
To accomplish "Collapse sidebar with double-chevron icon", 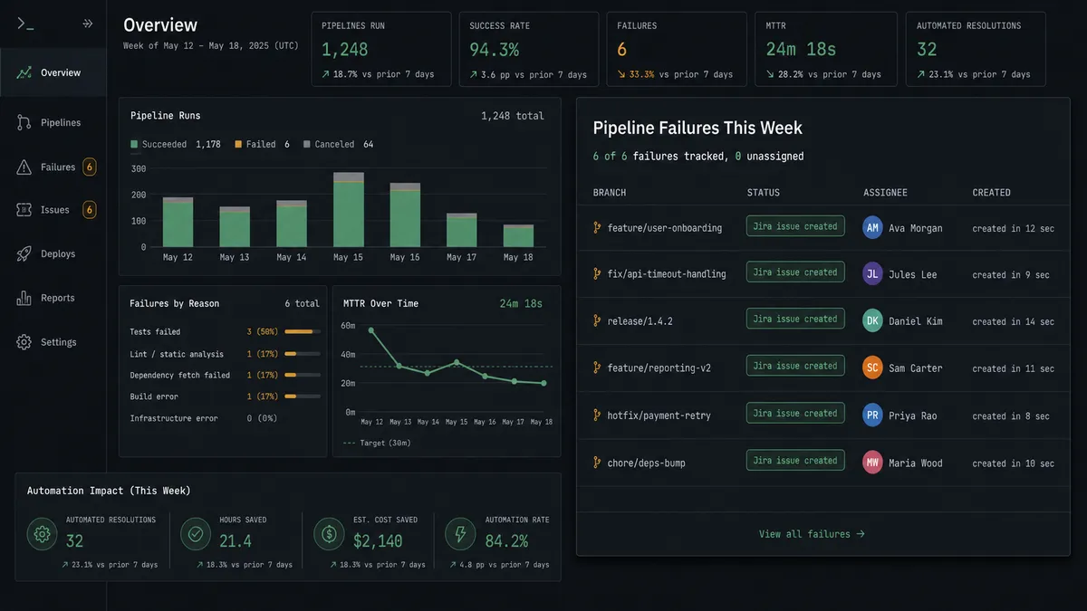I will (x=88, y=24).
